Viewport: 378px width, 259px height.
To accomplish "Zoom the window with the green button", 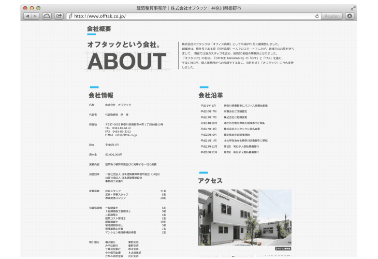I will coord(38,8).
